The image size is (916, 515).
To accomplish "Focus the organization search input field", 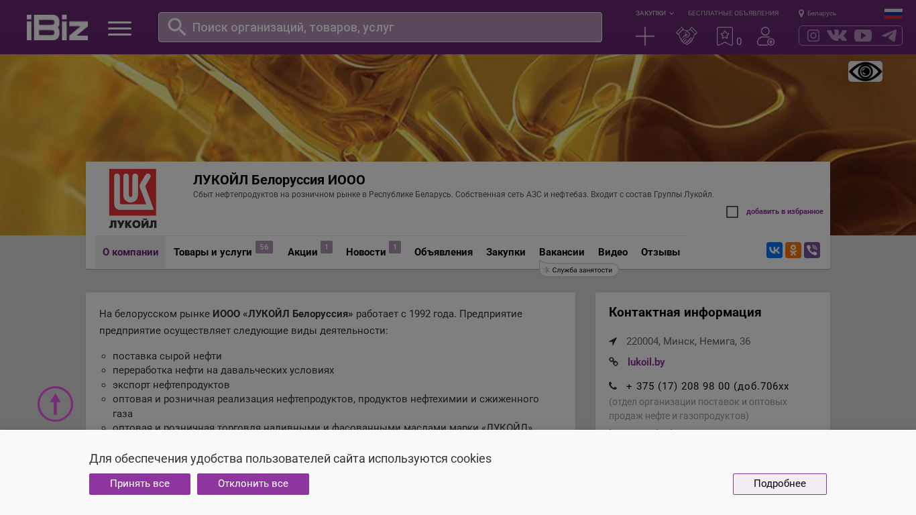I will click(x=380, y=27).
